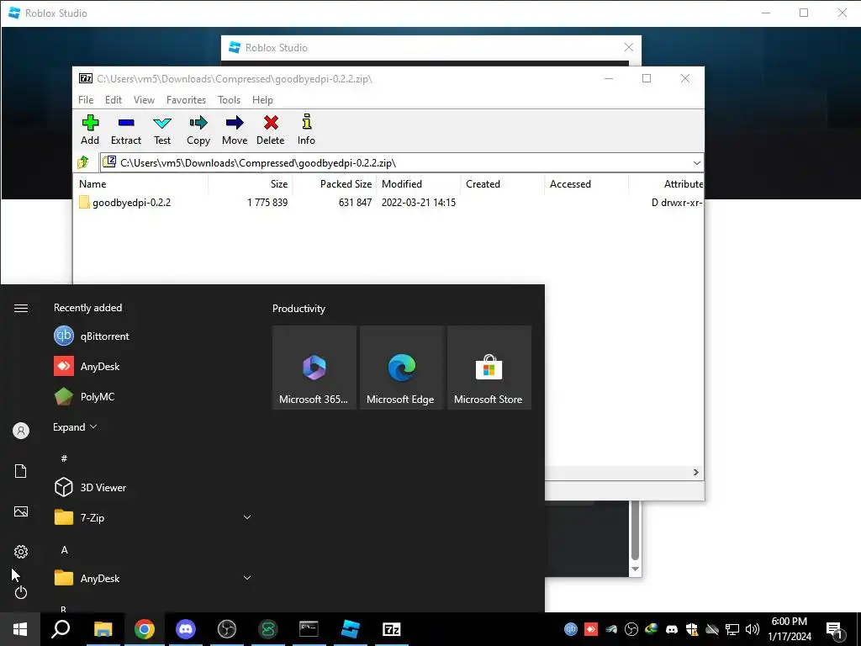
Task: Click the archive path input field
Action: click(401, 162)
